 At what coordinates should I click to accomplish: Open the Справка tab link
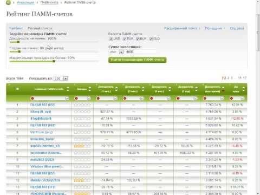coord(237,28)
